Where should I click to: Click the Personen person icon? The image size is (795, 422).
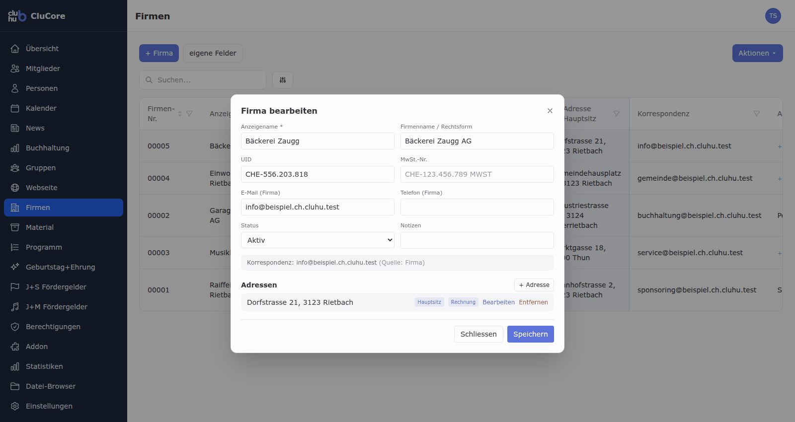coord(15,88)
